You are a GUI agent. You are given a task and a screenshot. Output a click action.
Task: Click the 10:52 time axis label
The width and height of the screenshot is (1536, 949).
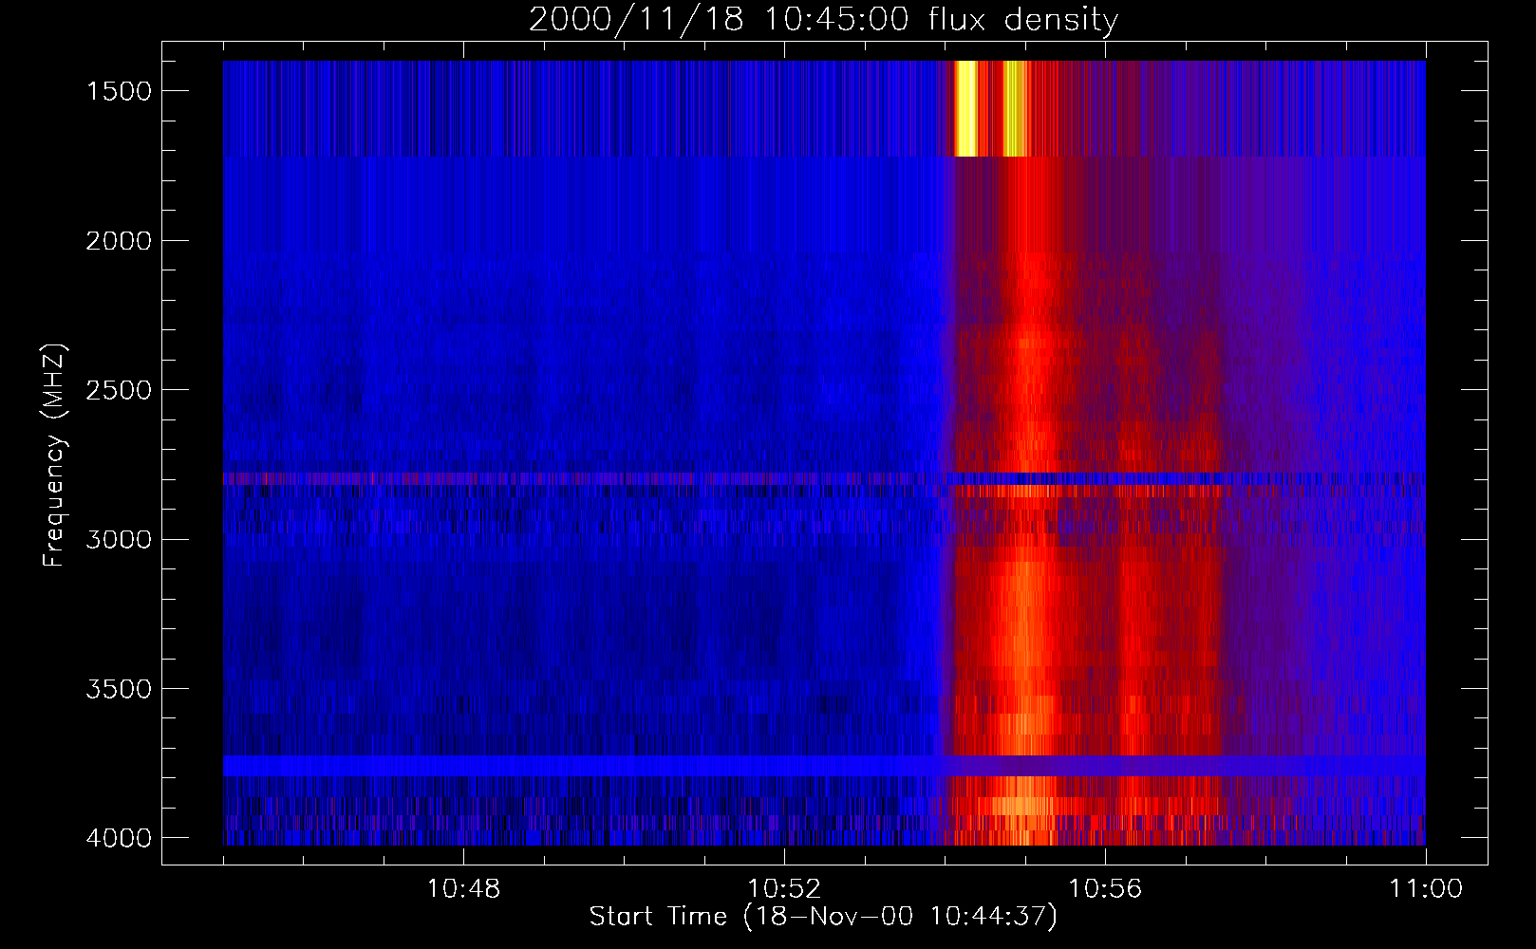[784, 889]
